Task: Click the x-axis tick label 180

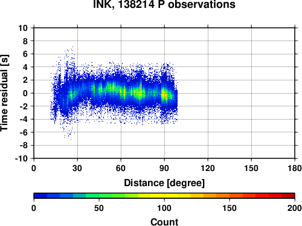Action: click(295, 169)
